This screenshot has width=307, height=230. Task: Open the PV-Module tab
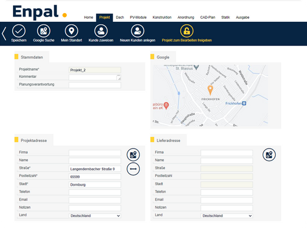coord(138,17)
